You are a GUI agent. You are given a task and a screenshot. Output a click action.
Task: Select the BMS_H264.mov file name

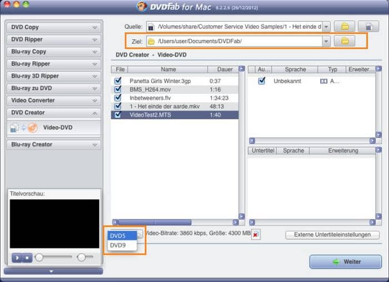(x=150, y=89)
